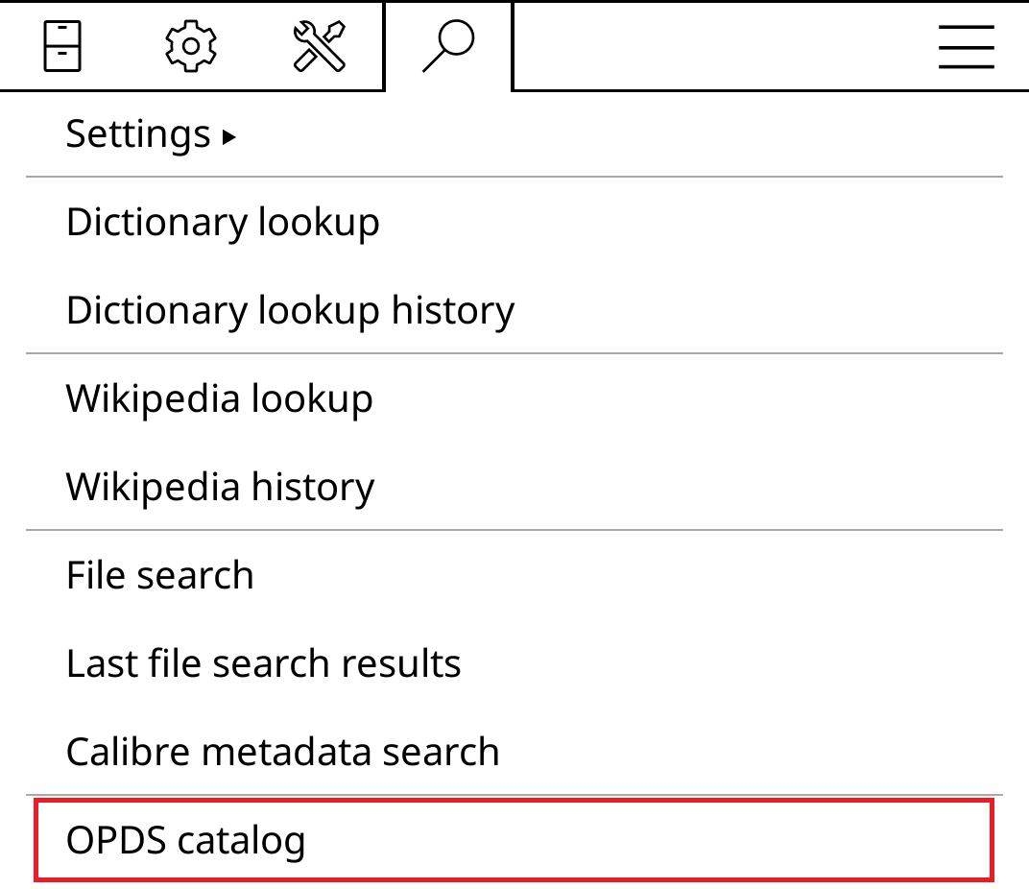Show Last file search results

coord(514,663)
